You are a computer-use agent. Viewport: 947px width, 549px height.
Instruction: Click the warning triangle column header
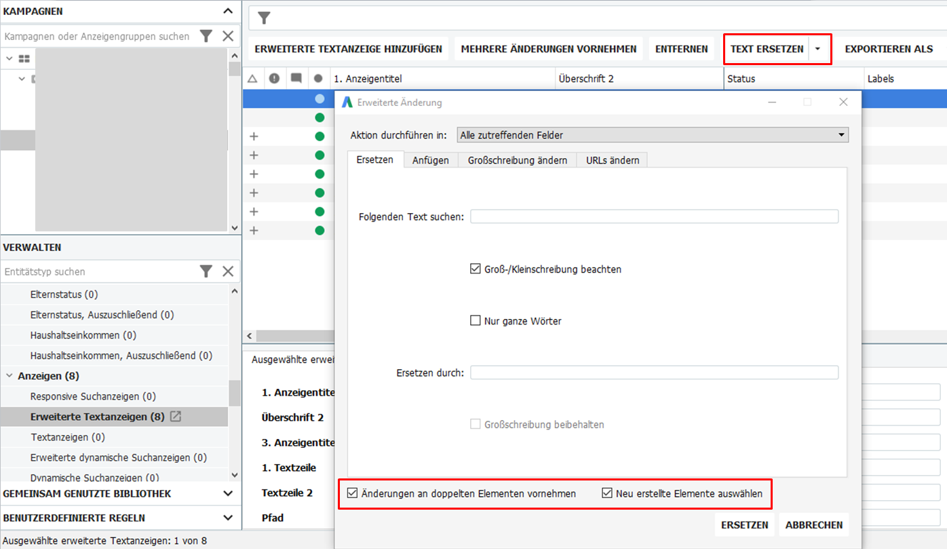[x=252, y=78]
